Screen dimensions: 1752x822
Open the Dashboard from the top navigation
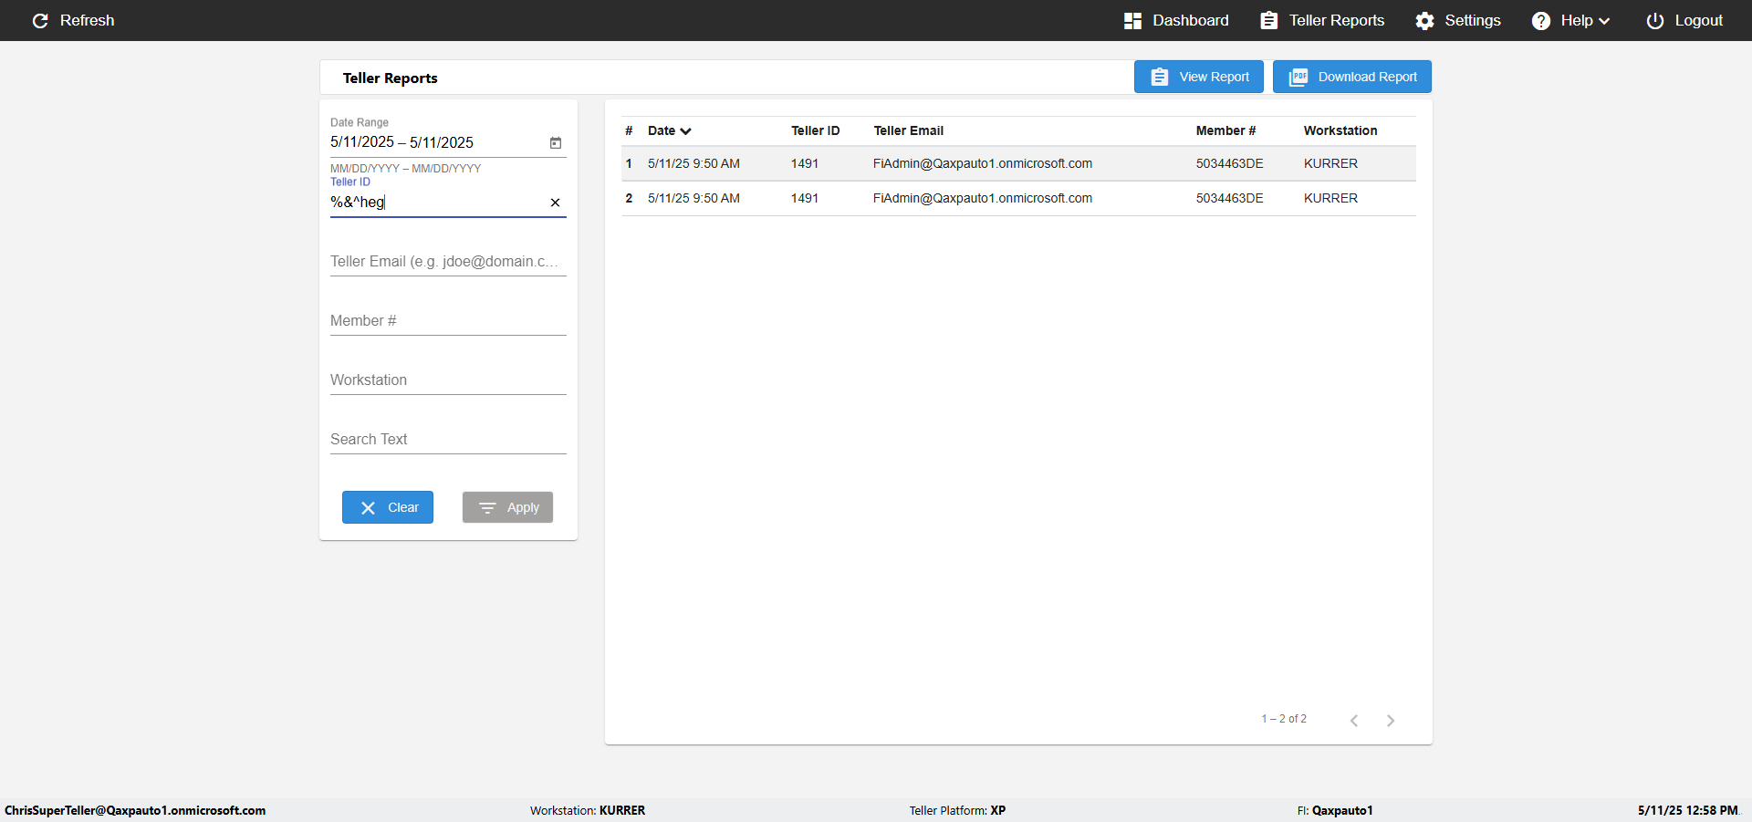coord(1176,20)
